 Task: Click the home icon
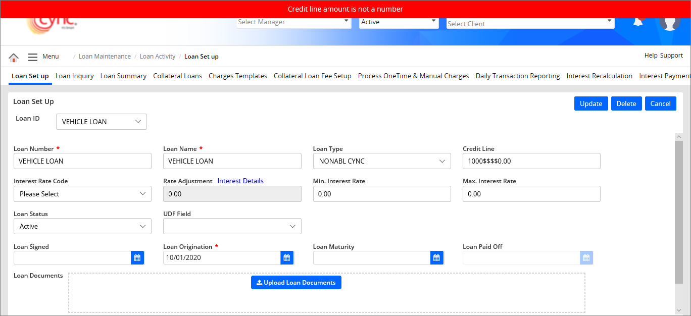14,57
